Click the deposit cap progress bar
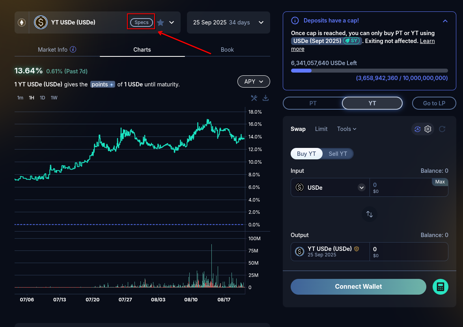 point(369,71)
